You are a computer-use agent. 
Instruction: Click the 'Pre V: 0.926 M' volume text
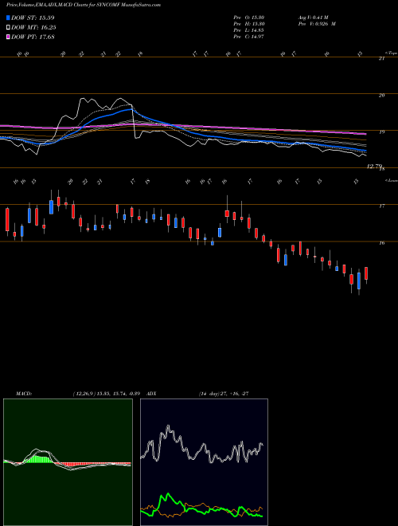tap(317, 24)
